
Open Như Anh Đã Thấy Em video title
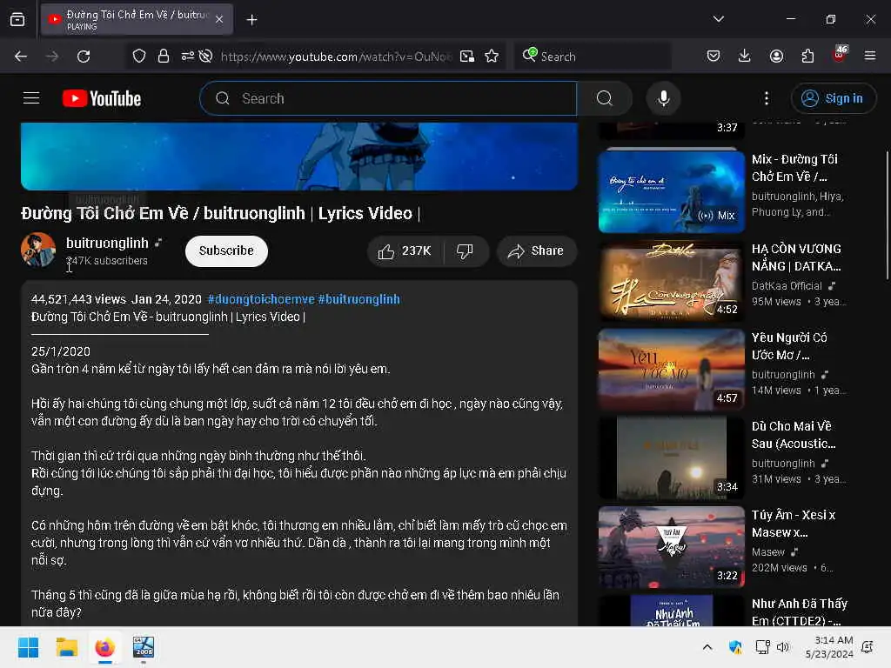(799, 611)
